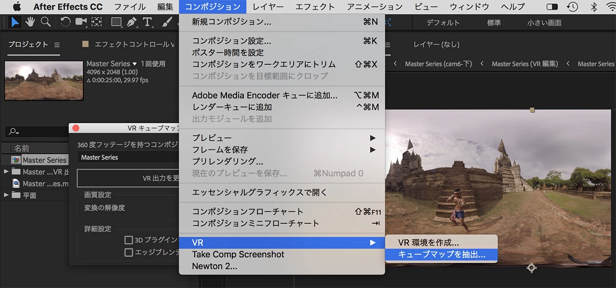
Task: Open the 編集 menu
Action: coord(165,7)
